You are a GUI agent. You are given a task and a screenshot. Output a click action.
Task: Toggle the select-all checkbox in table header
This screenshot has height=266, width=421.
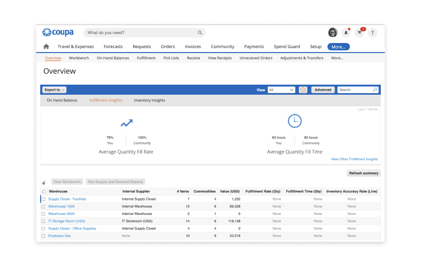click(44, 191)
